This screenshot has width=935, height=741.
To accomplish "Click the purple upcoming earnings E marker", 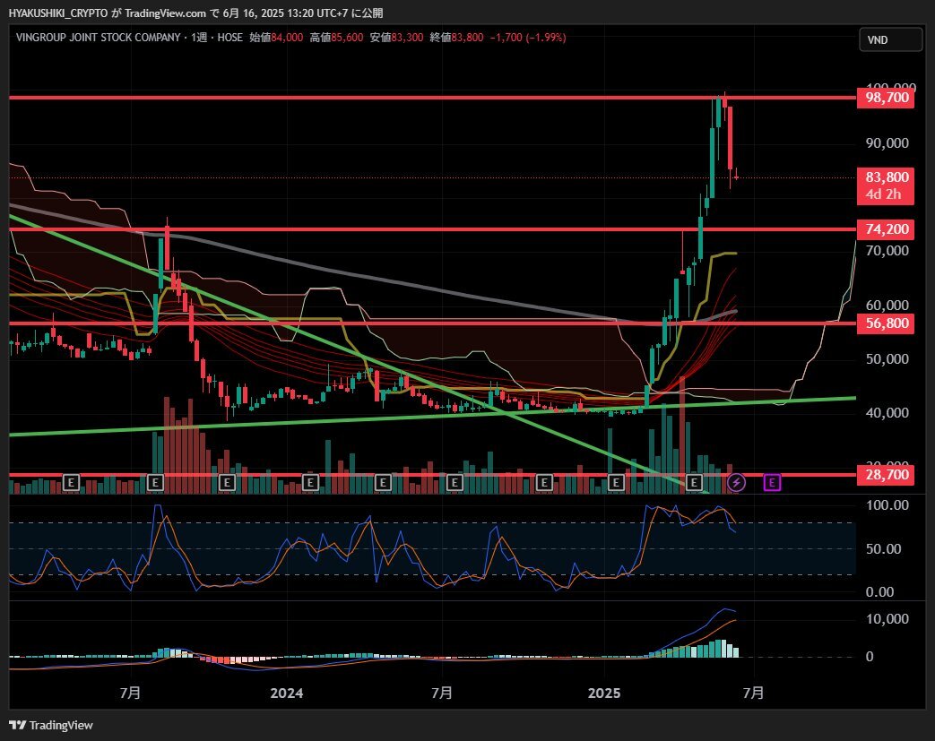I will coord(772,482).
